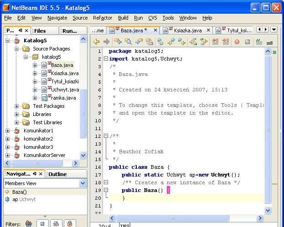Viewport: 284px width, 227px height.
Task: Collapse the katalog5 package node
Action: (26, 57)
